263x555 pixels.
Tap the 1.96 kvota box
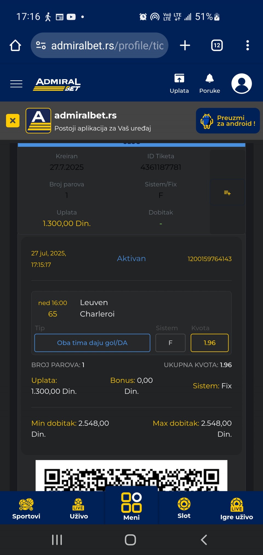tap(210, 343)
